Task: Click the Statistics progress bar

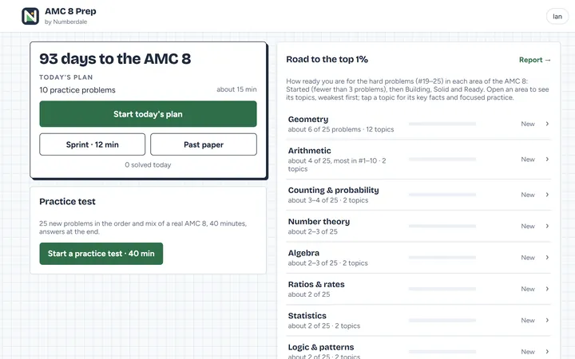Action: pos(442,320)
